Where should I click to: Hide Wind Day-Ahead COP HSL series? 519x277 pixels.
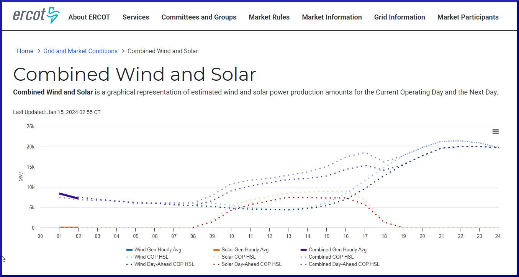click(x=164, y=264)
